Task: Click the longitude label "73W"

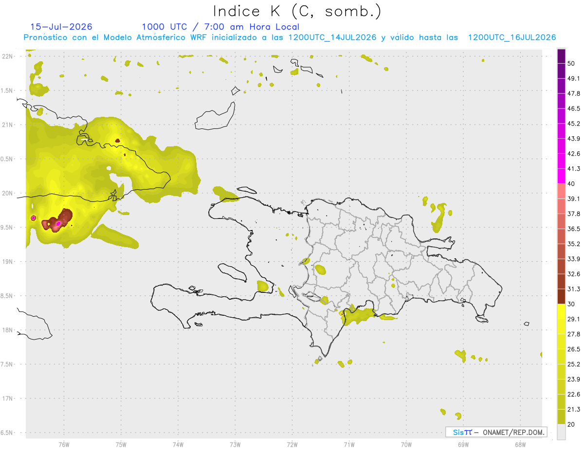Action: 235,444
